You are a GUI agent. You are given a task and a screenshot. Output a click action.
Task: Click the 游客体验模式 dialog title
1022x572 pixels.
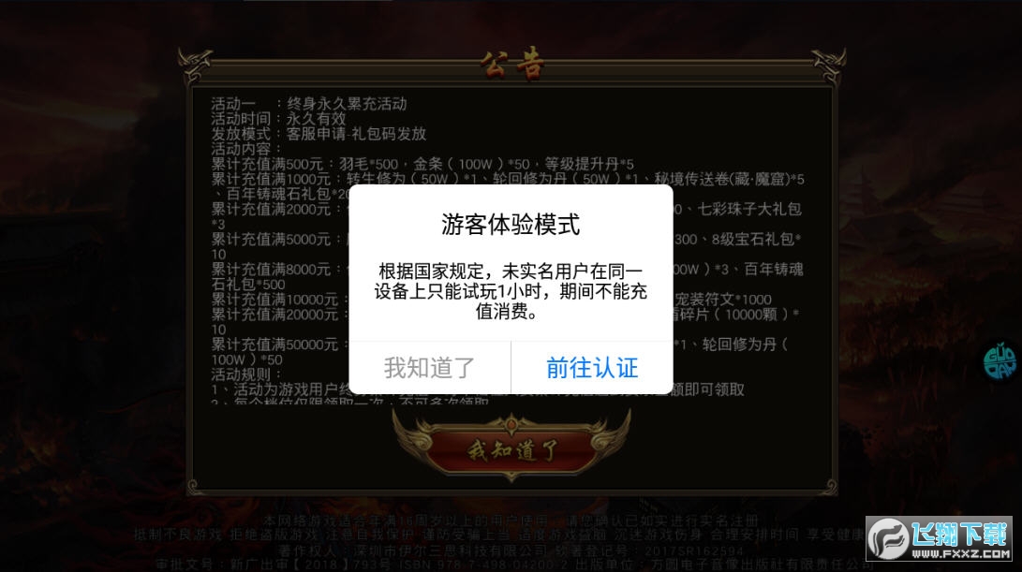pos(511,224)
